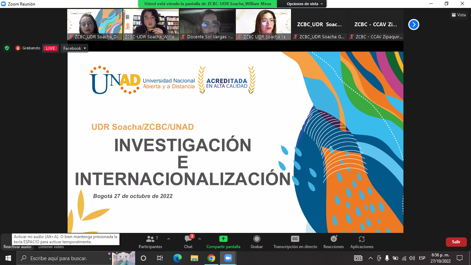Select ZCBC_UDR Soacha_Di... video thumbnail
This screenshot has height=265, width=471.
[95, 24]
